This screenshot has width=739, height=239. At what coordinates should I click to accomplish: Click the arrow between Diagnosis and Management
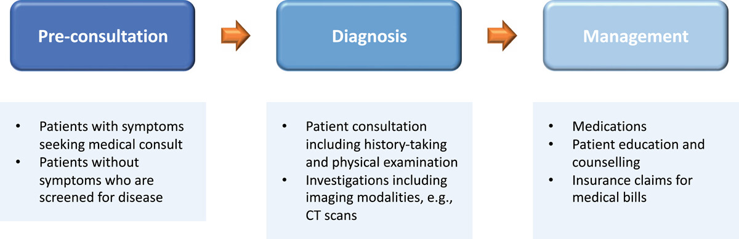pyautogui.click(x=502, y=36)
